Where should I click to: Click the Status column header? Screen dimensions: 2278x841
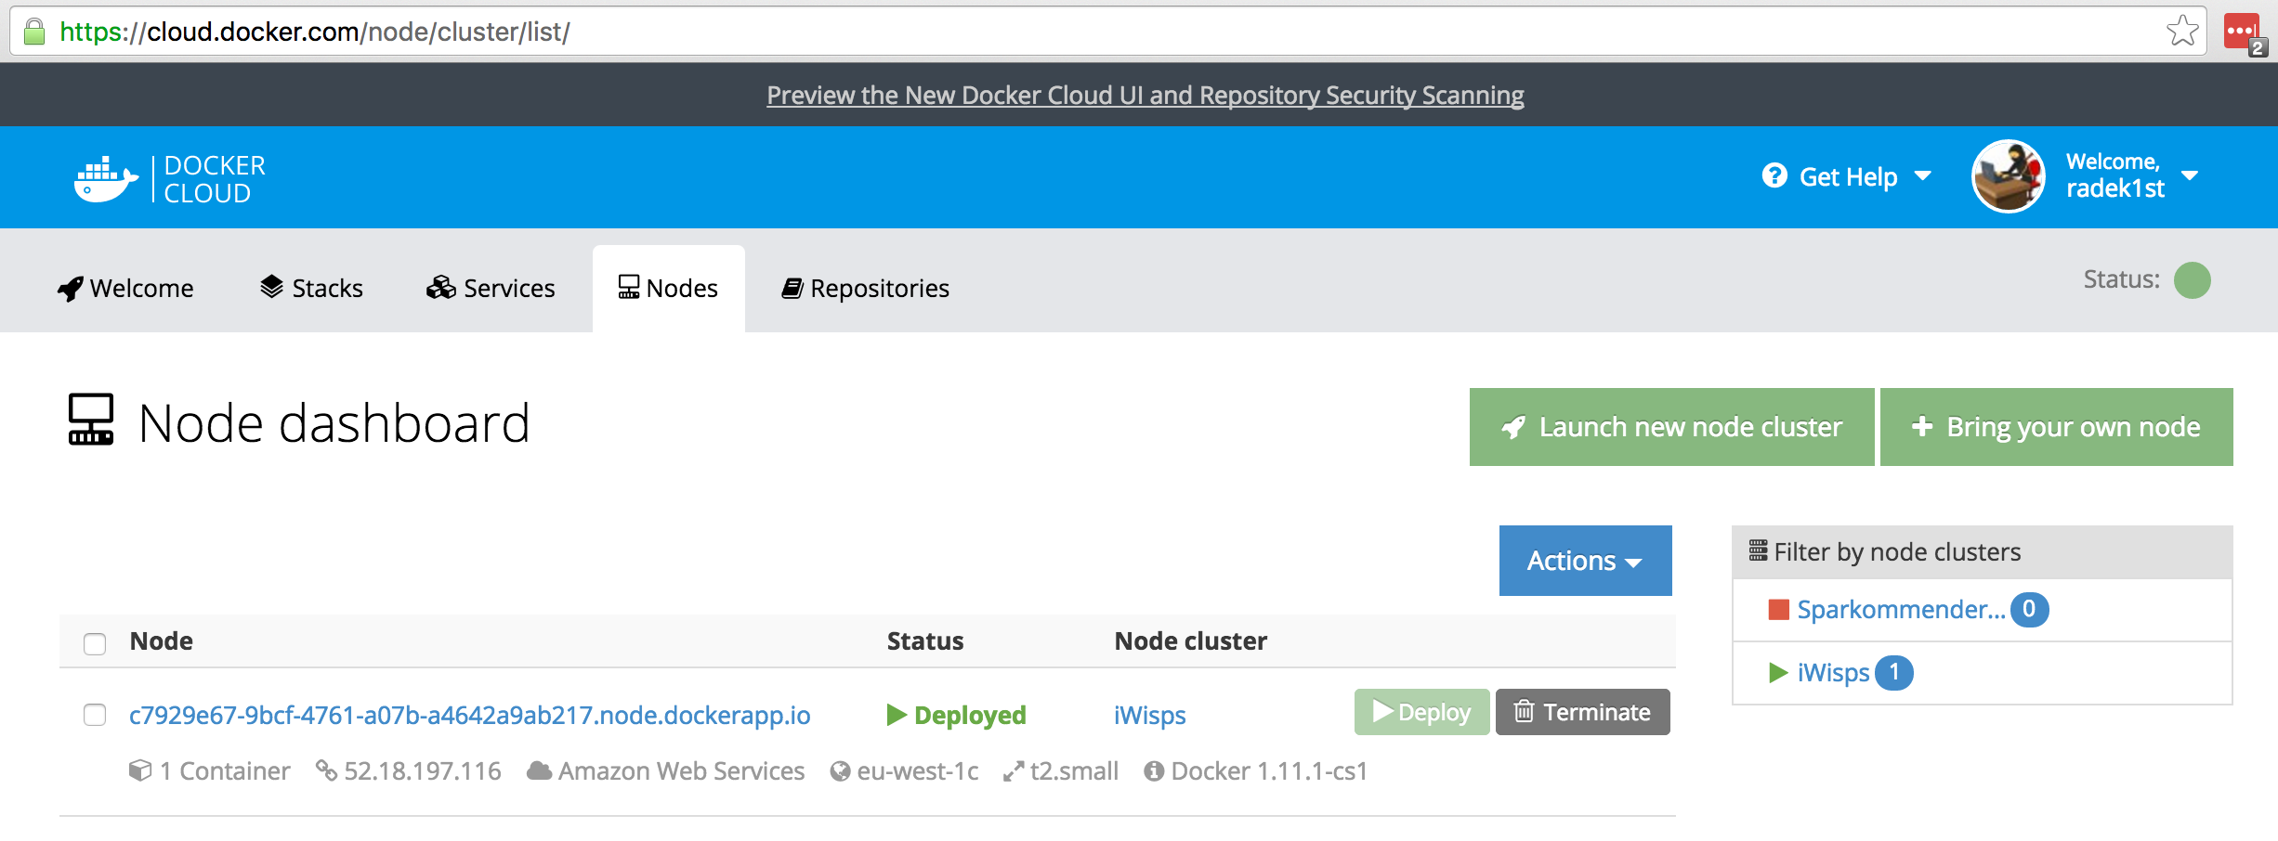coord(925,641)
